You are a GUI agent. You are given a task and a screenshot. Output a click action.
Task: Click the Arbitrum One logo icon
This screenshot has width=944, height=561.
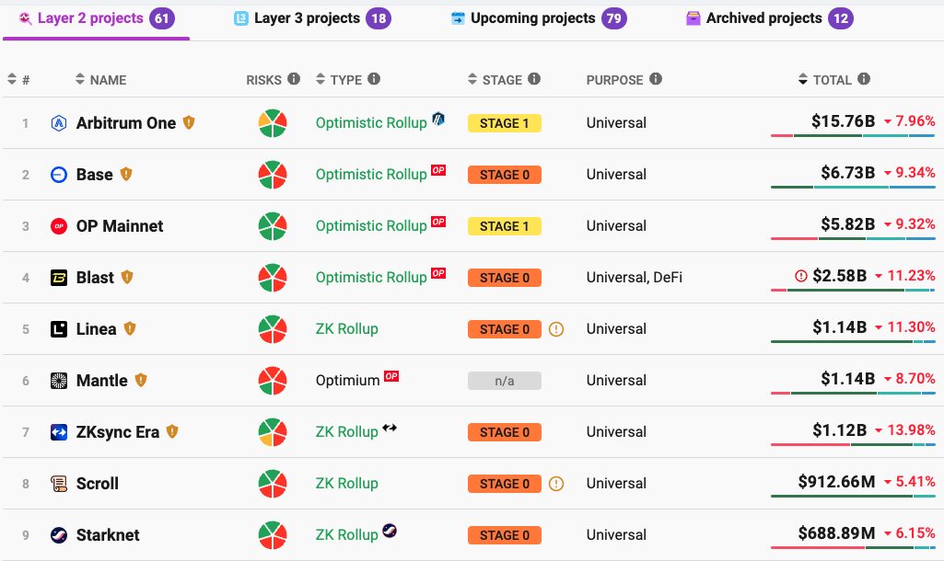click(59, 123)
